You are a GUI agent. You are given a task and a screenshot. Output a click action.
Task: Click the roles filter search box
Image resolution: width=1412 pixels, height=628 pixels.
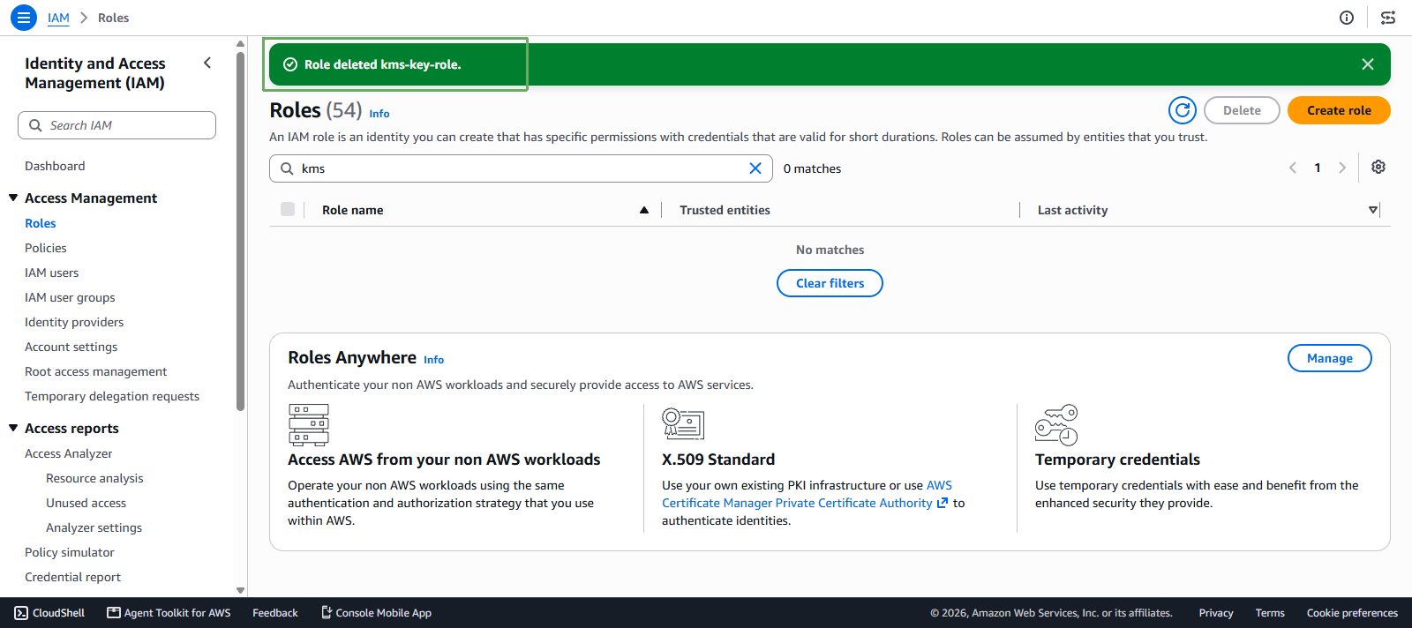click(521, 168)
